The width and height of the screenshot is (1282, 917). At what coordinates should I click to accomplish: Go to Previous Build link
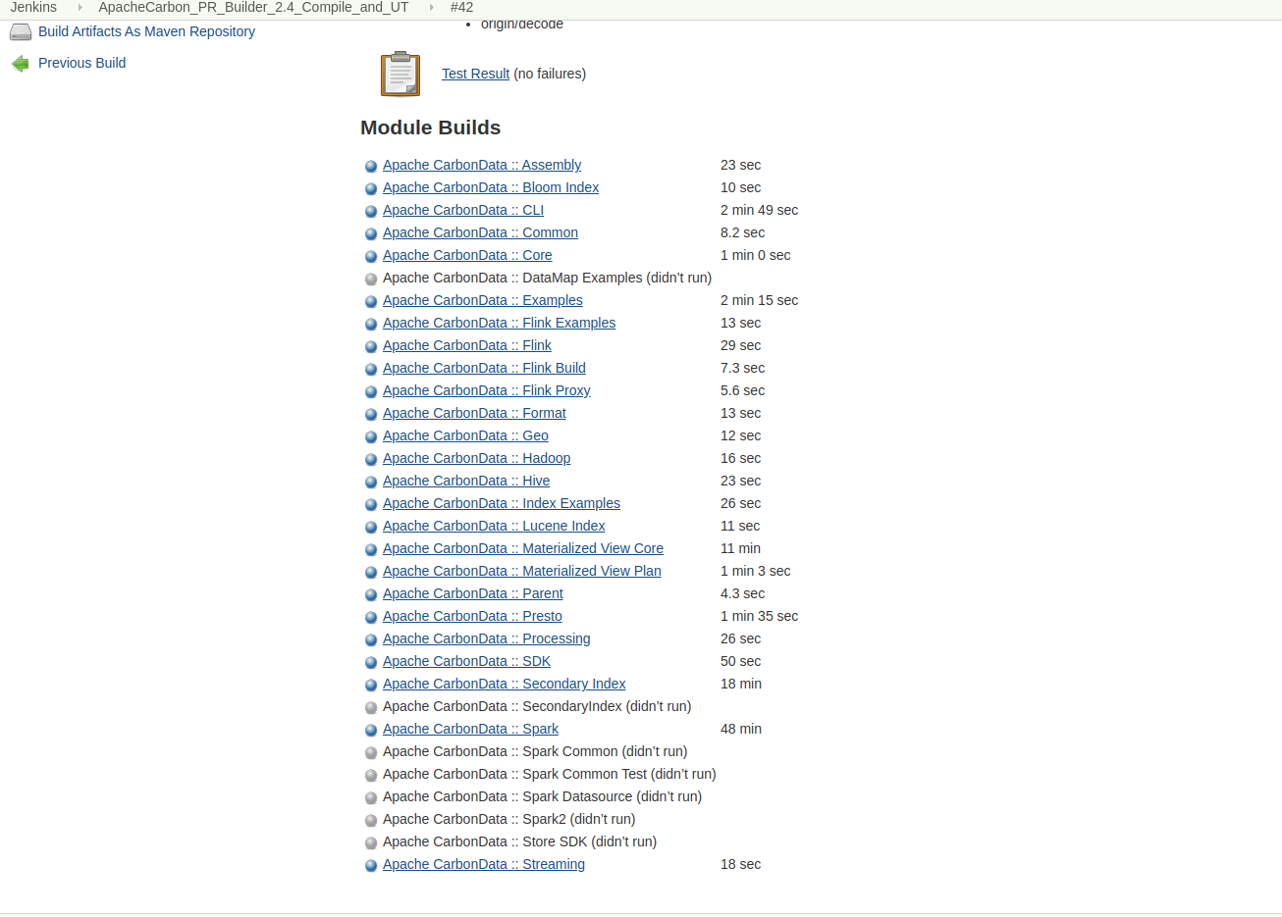(x=81, y=63)
